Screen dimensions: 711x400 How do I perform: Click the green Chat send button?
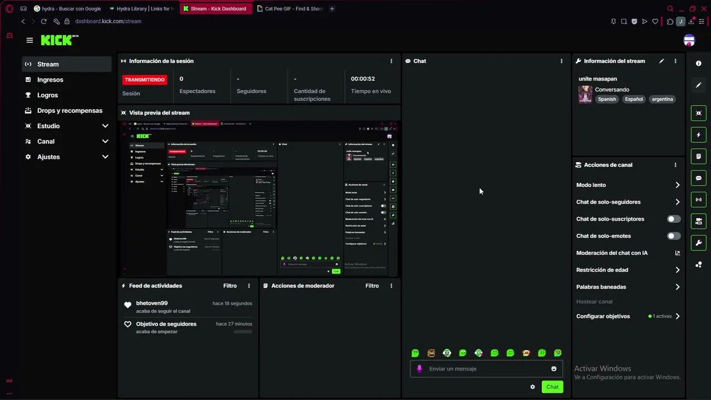552,387
